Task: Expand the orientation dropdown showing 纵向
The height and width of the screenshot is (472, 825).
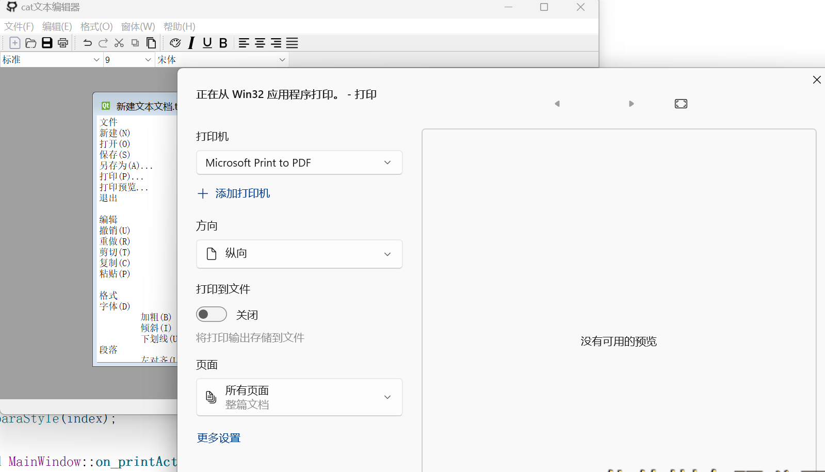Action: (x=299, y=254)
